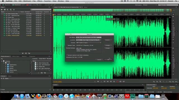
Task: Switch to the Waveform editor view
Action: coord(6,5)
